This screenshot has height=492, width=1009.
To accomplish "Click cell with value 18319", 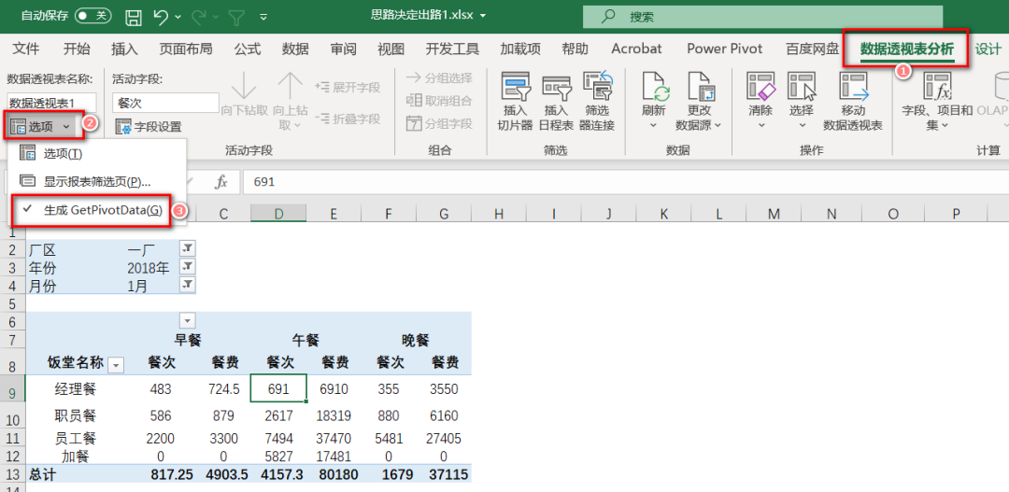I will (x=334, y=416).
